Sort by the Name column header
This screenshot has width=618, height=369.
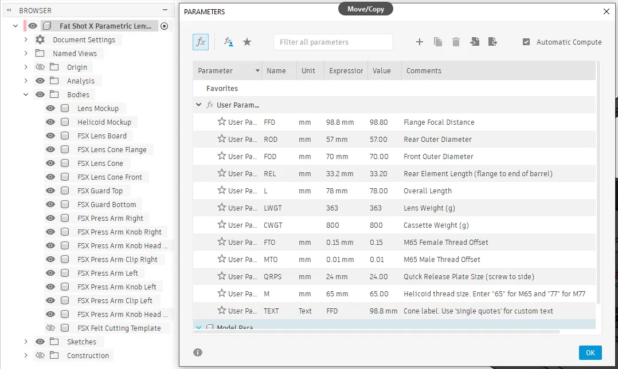(x=279, y=71)
